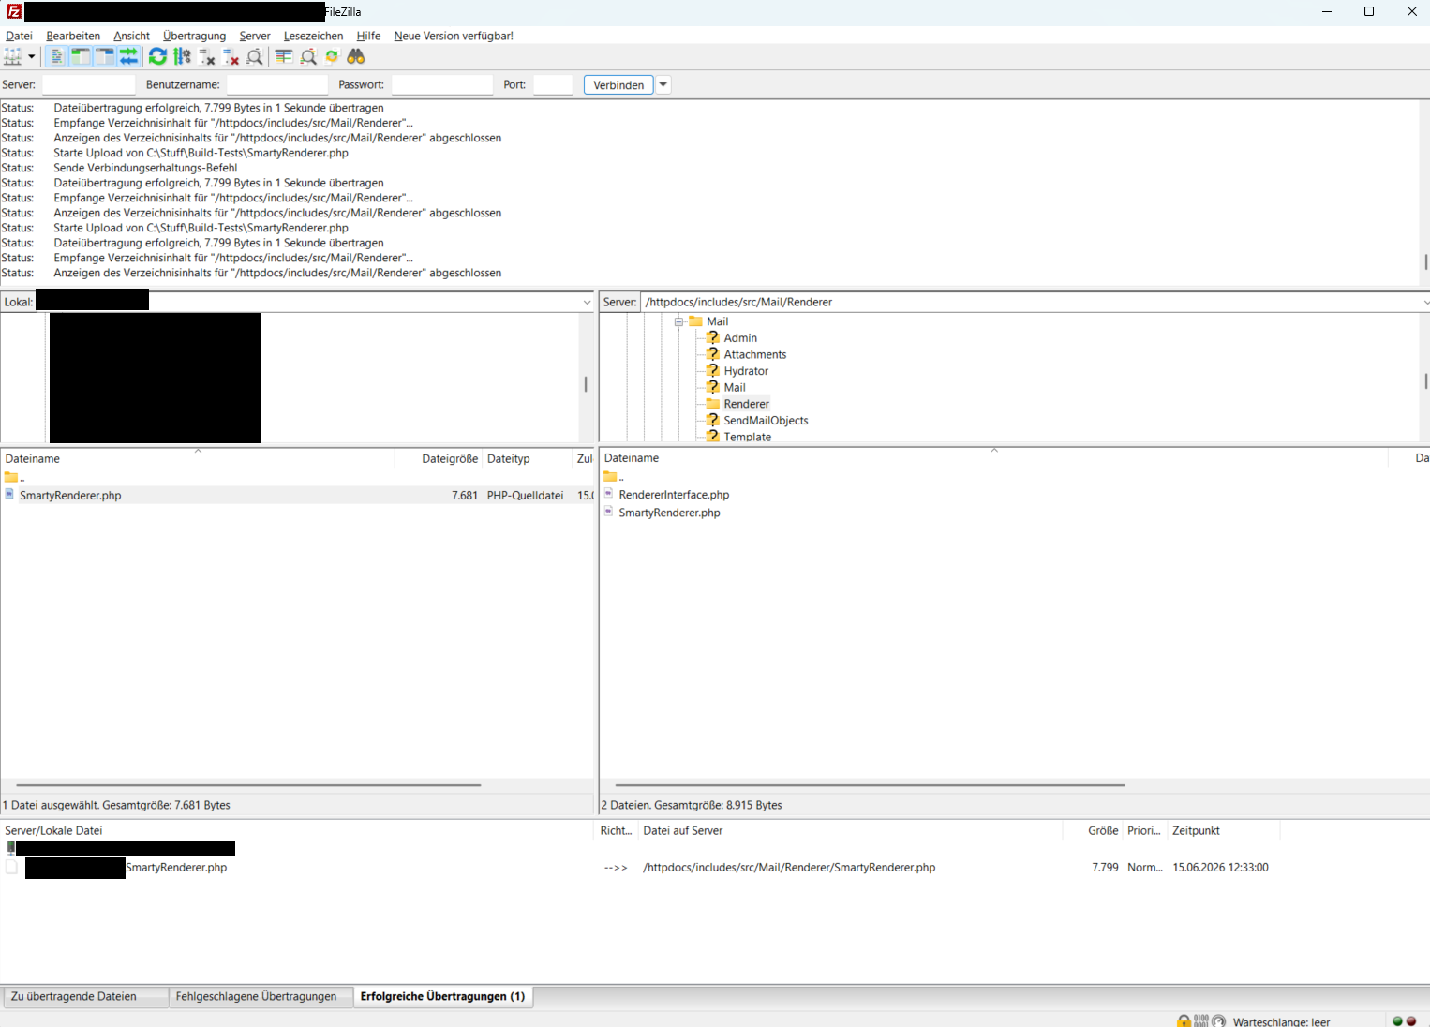Select the Template folder in remote tree

coord(747,437)
